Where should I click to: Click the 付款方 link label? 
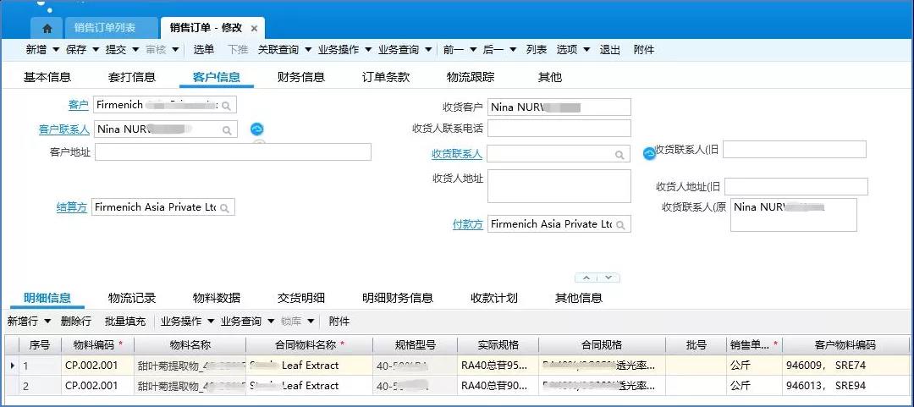click(468, 224)
